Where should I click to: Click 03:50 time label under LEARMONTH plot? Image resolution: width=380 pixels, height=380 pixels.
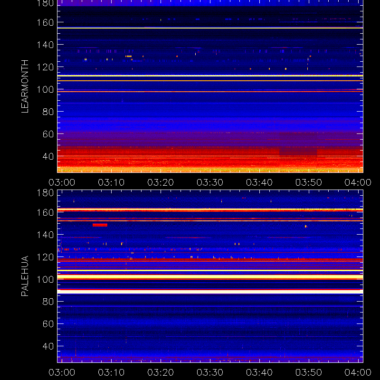coord(308,182)
